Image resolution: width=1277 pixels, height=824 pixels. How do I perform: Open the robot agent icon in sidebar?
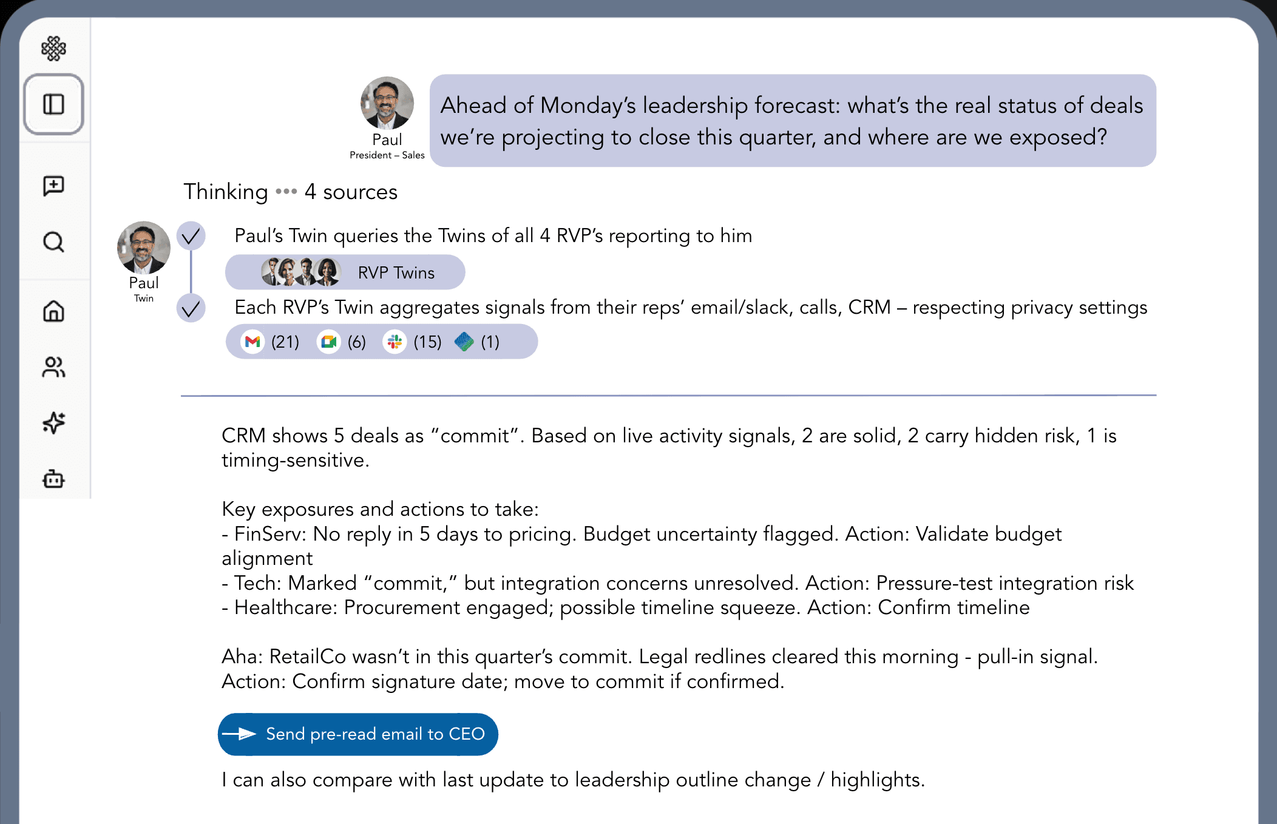[x=53, y=479]
